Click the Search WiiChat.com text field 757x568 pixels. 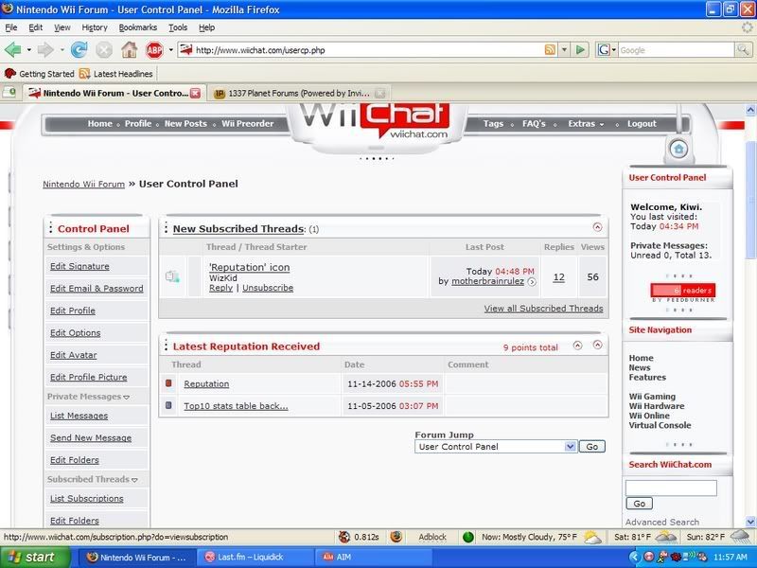point(671,488)
